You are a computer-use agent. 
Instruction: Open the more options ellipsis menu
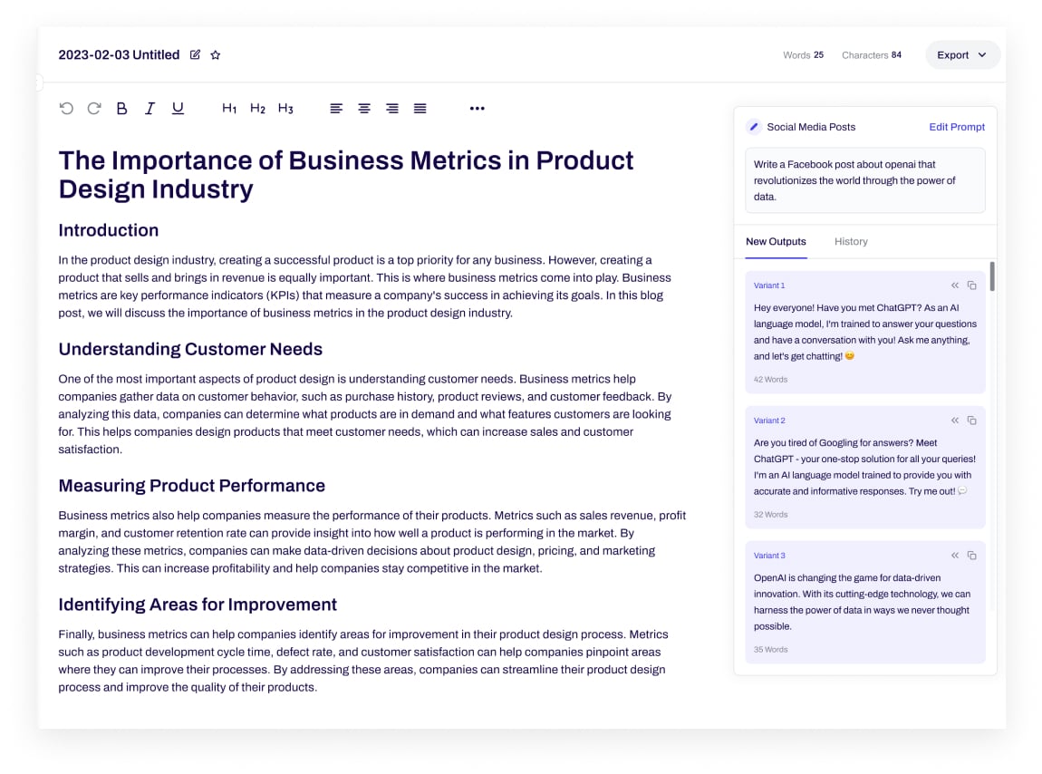pyautogui.click(x=478, y=109)
